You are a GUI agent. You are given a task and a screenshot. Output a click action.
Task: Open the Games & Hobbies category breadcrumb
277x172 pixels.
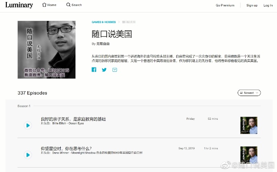(104, 22)
